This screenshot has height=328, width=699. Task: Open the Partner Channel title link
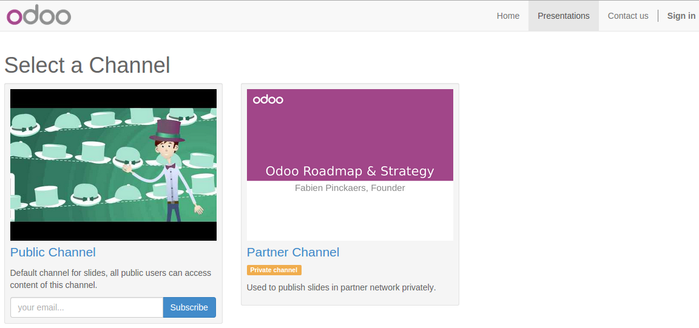[x=292, y=252]
